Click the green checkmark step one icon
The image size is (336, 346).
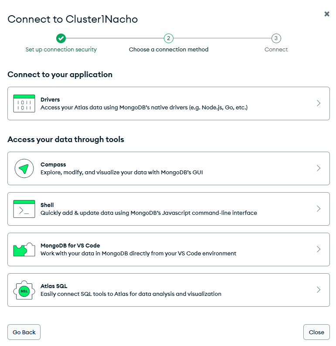[61, 38]
